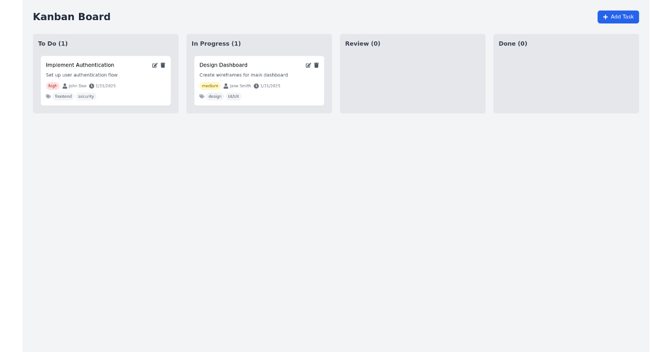Click the assignee icon next to John Doe
The width and height of the screenshot is (672, 352).
pyautogui.click(x=64, y=86)
